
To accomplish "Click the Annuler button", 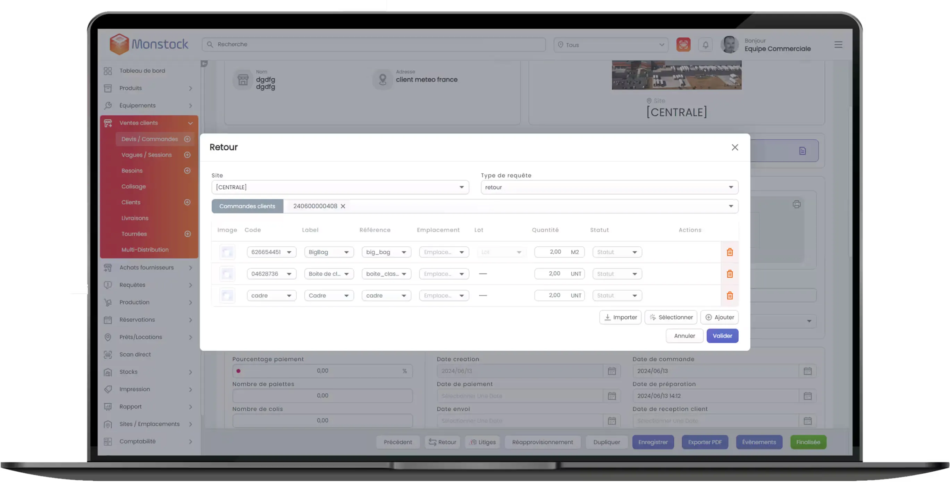I will (684, 336).
